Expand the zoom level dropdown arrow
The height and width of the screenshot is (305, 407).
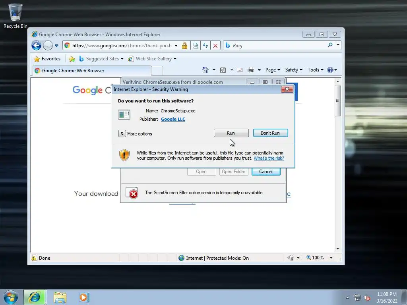[331, 257]
